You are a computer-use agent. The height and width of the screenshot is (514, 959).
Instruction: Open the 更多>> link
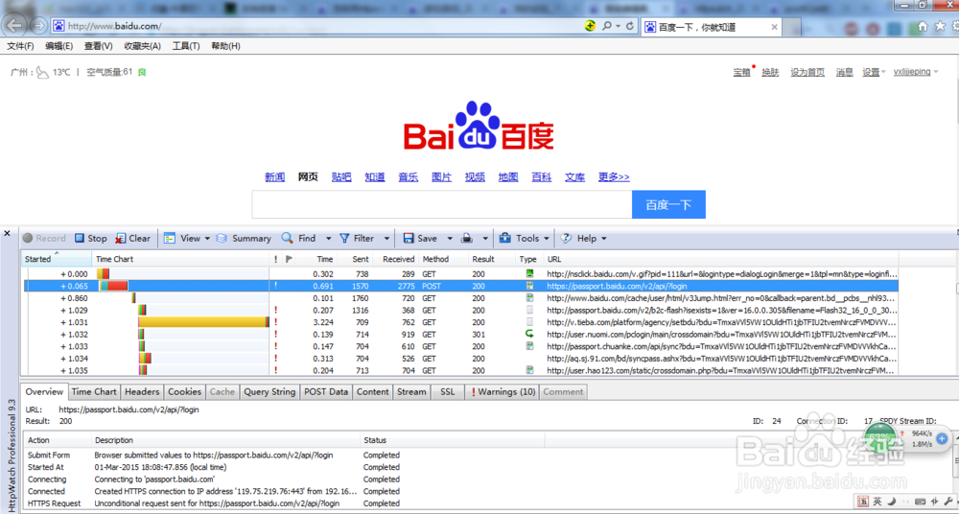click(614, 177)
